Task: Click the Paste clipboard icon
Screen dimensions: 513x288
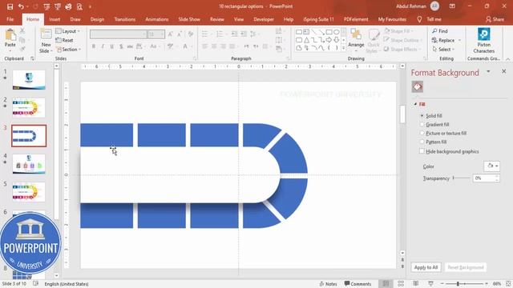Action: [x=10, y=34]
